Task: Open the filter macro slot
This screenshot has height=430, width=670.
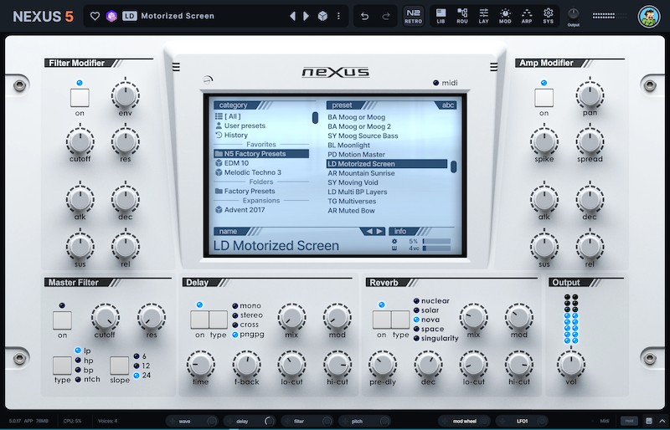Action: click(x=307, y=422)
